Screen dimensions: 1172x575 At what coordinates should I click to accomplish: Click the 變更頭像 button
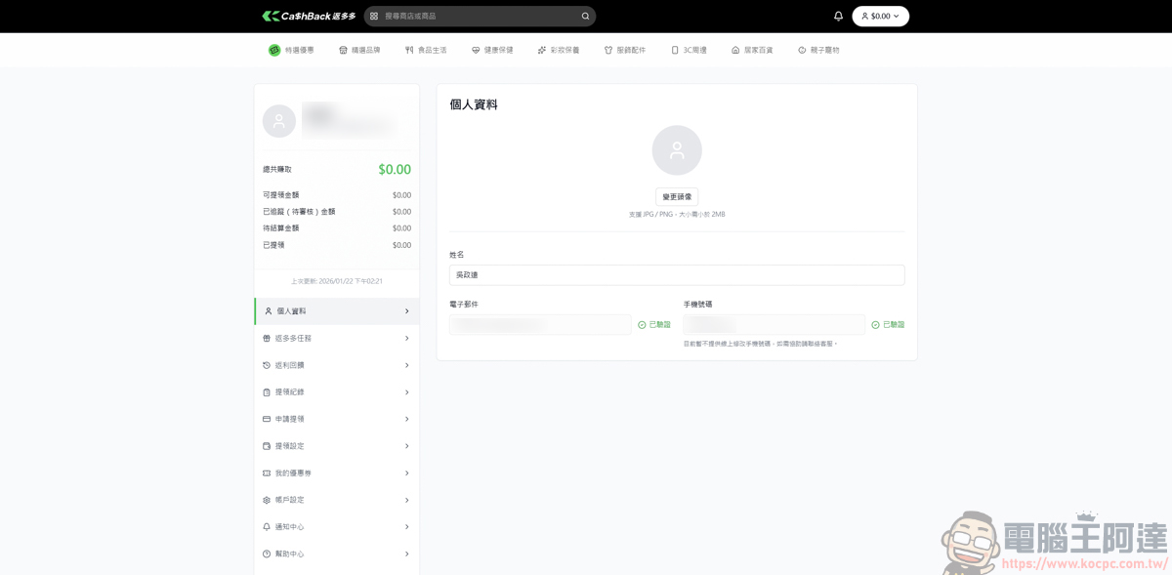coord(677,196)
